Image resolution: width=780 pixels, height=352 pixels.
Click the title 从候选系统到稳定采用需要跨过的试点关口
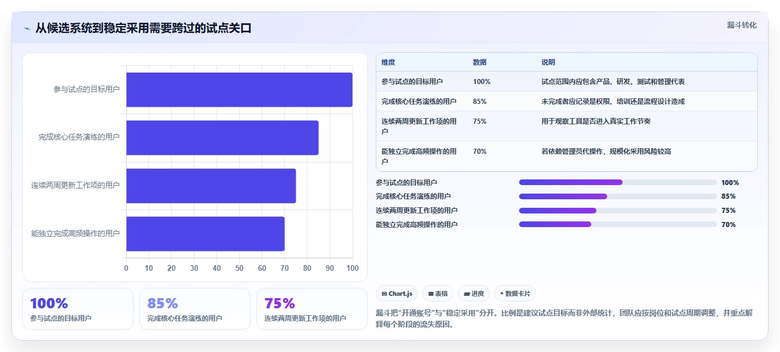[143, 28]
